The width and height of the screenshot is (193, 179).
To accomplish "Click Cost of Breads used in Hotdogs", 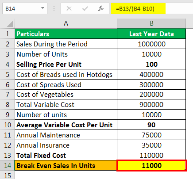I will (x=66, y=74).
